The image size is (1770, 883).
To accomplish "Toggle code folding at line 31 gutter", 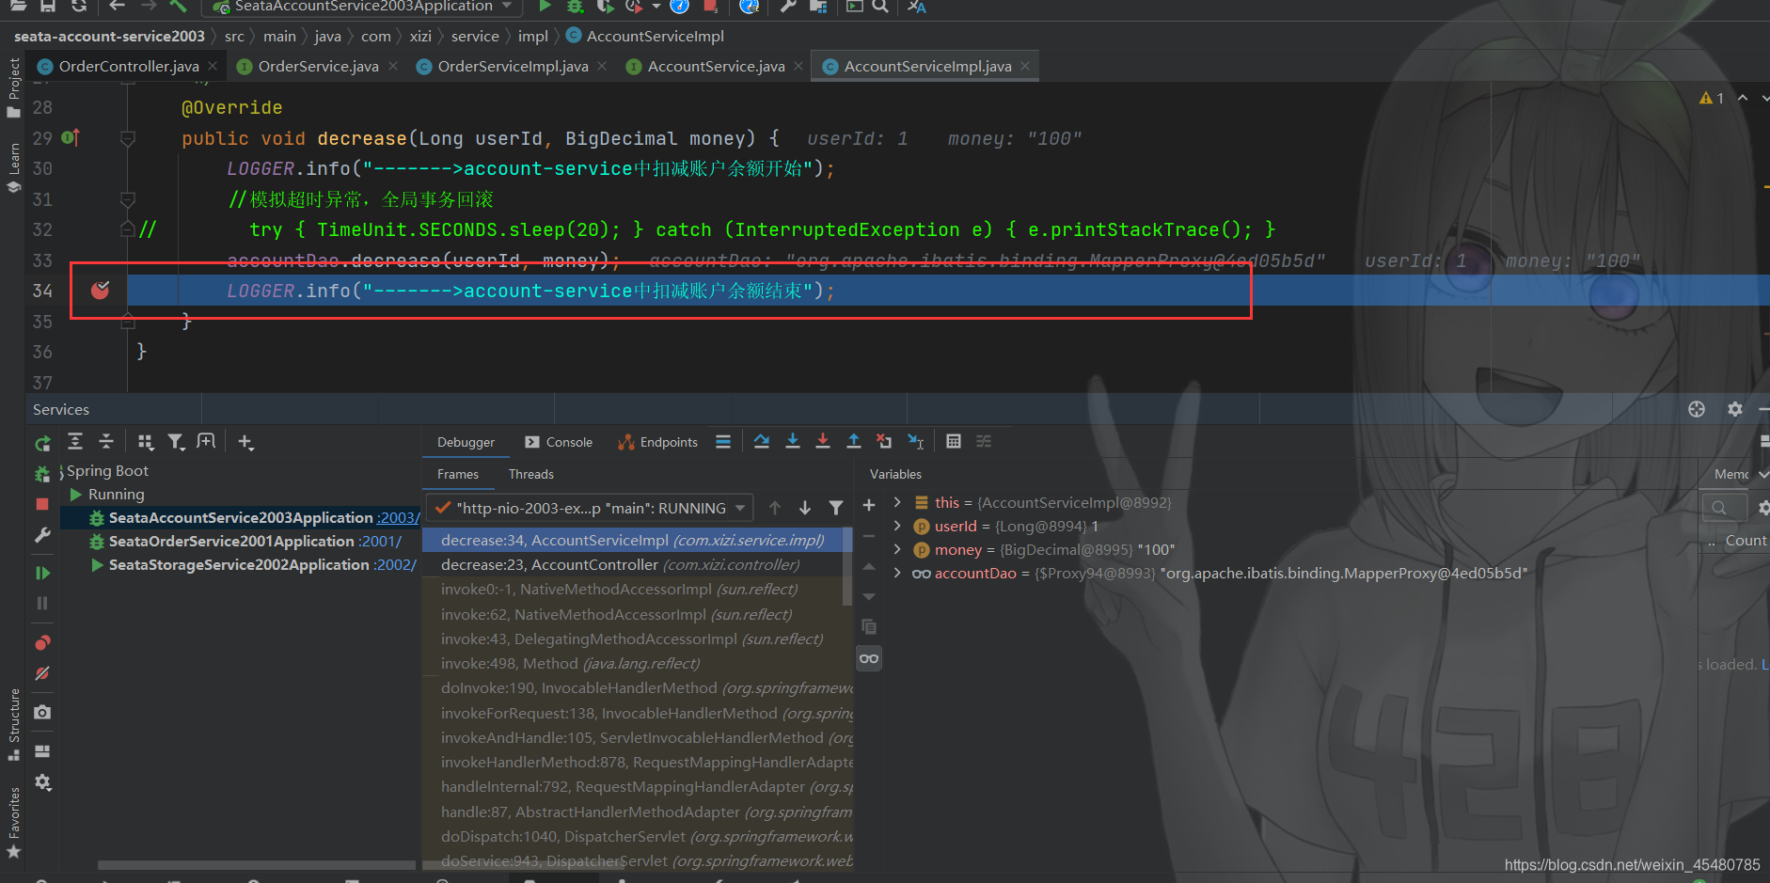I will point(128,199).
